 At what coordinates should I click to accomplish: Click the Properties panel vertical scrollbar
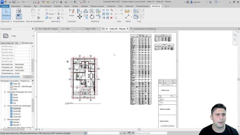tap(33, 65)
